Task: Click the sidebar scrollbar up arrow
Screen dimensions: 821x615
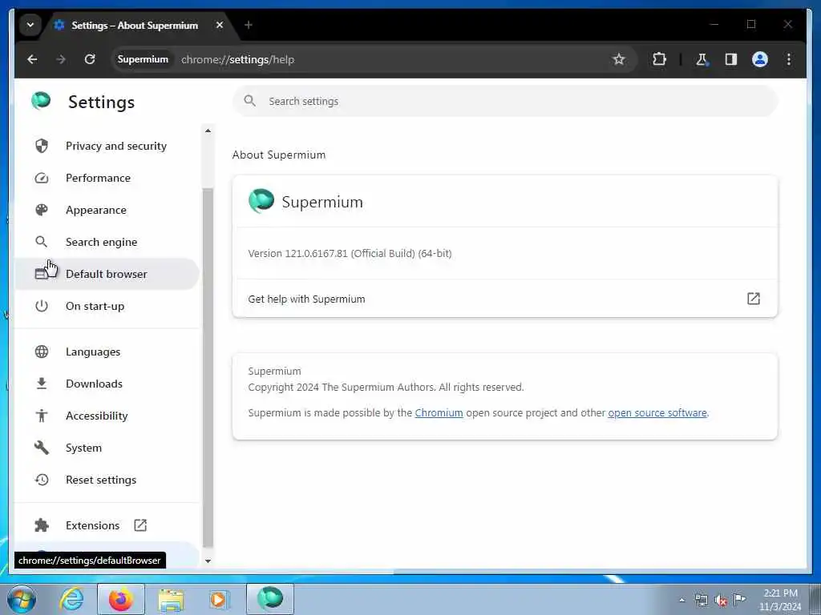Action: click(208, 131)
